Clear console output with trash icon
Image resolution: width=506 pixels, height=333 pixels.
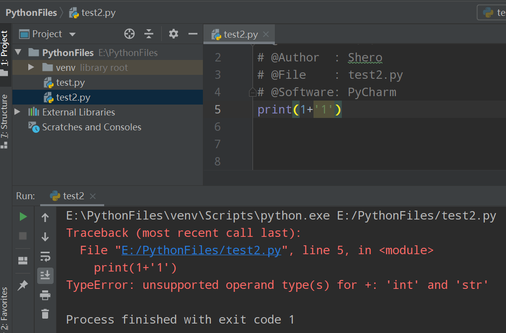[45, 314]
